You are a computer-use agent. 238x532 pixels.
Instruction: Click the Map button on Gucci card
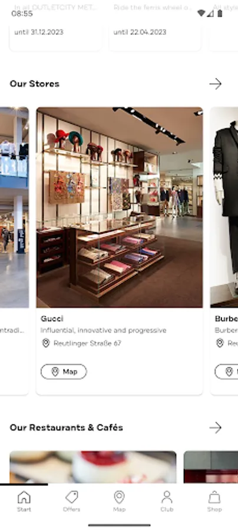[64, 372]
